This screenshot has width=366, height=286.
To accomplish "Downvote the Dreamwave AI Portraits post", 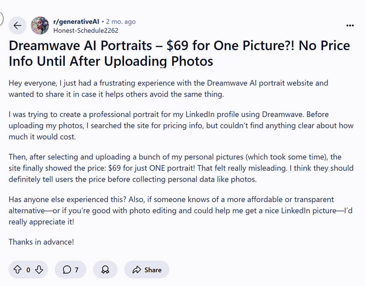I will 39,270.
